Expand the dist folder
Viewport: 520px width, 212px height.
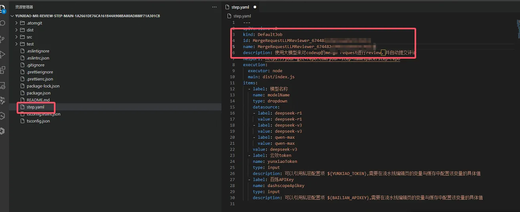pyautogui.click(x=17, y=30)
